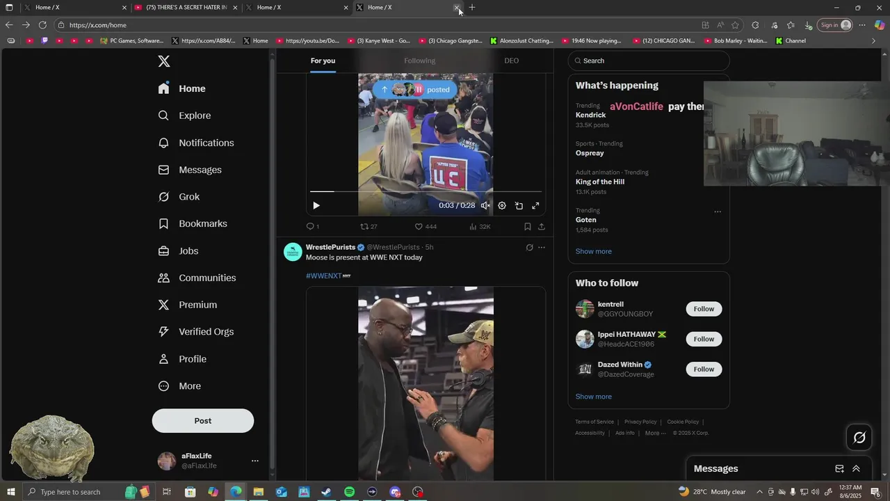Reload the browser page

click(42, 25)
